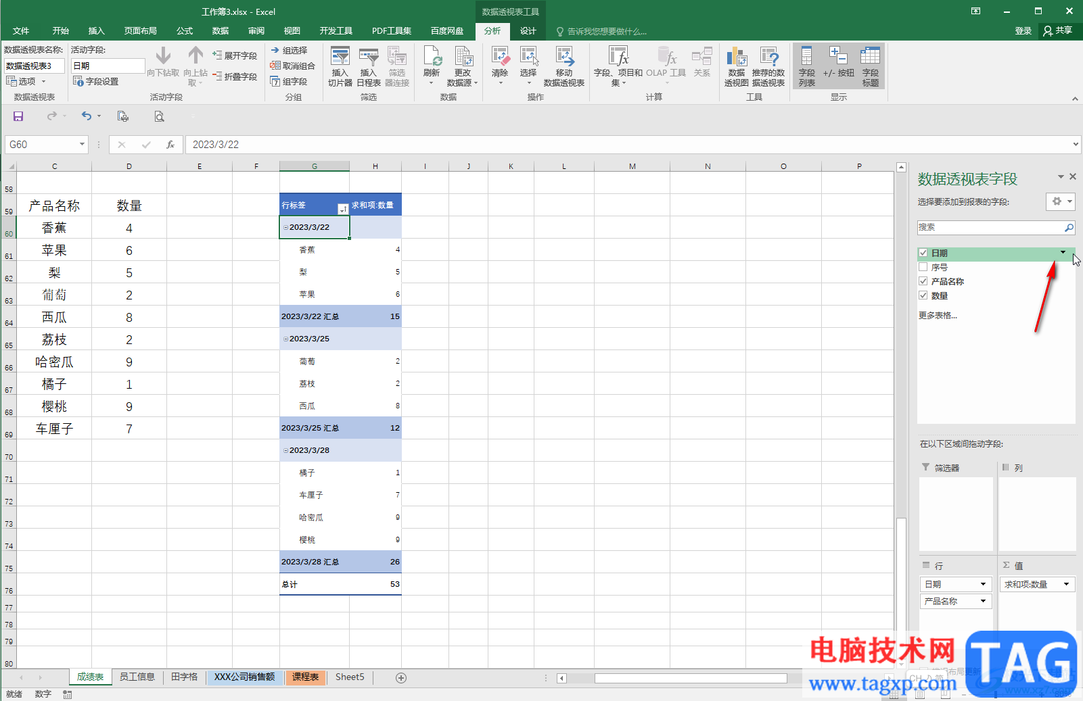Open the 选项 dropdown in PivotTable group
1083x701 pixels.
pyautogui.click(x=26, y=81)
